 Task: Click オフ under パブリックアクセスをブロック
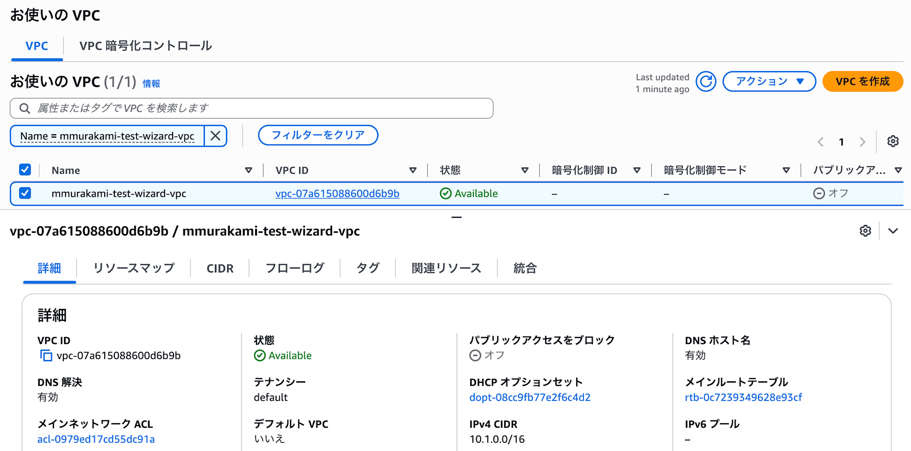coord(487,355)
